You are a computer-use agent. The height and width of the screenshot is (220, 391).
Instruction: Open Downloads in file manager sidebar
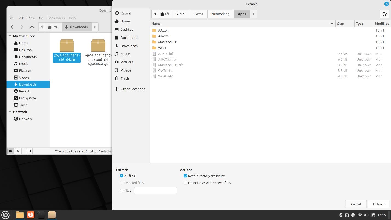[x=28, y=84]
